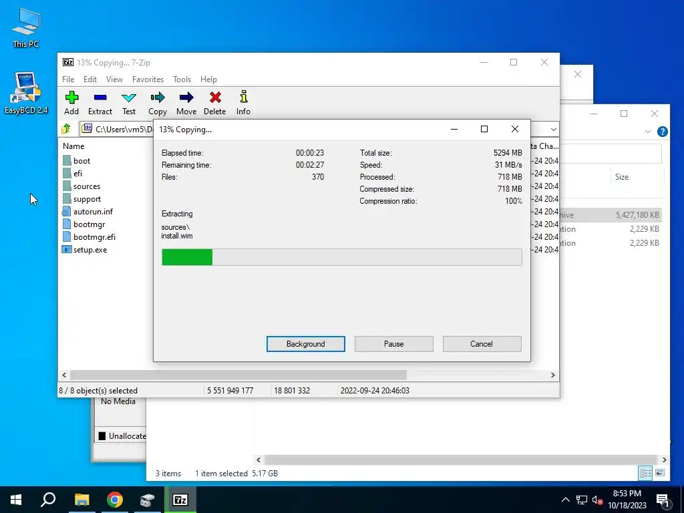The height and width of the screenshot is (513, 684).
Task: Click the '8 / 8 object(s) selected' status text
Action: [98, 390]
